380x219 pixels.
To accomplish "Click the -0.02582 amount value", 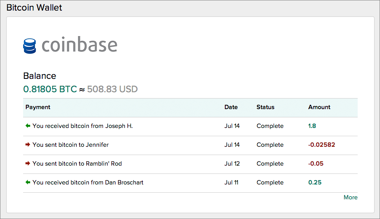I will (322, 145).
